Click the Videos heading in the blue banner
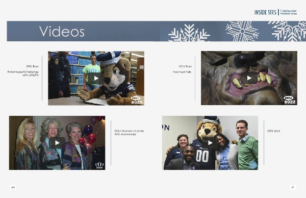This screenshot has height=198, width=306. 62,32
